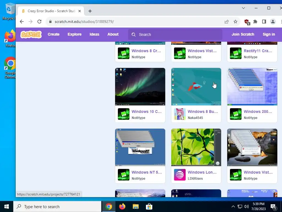Open Windows Lon... project title link

(x=202, y=172)
